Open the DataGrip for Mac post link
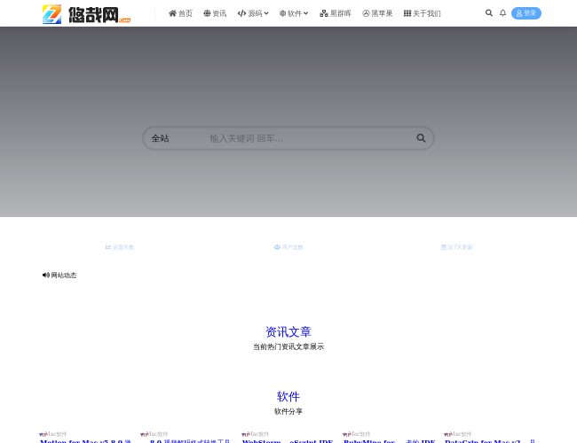The height and width of the screenshot is (443, 577). (x=490, y=441)
